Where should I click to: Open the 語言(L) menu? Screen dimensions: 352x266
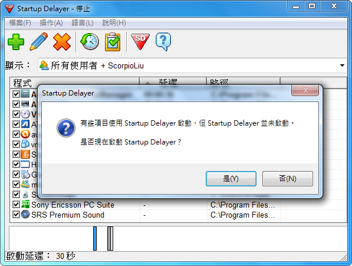tap(83, 23)
